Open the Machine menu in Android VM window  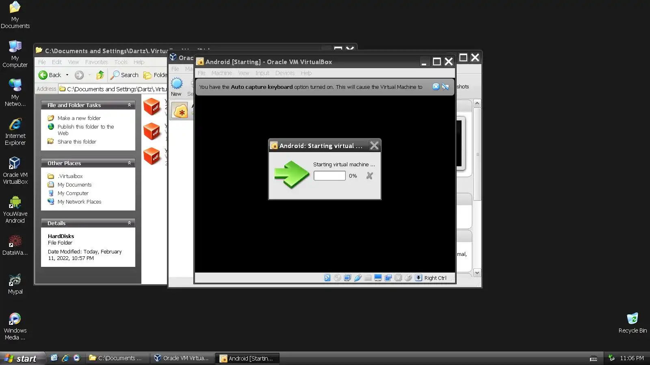point(221,73)
